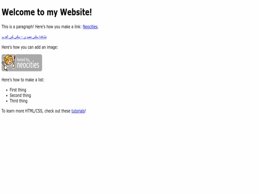
Task: Click the bullet before Second thing
Action: point(7,96)
